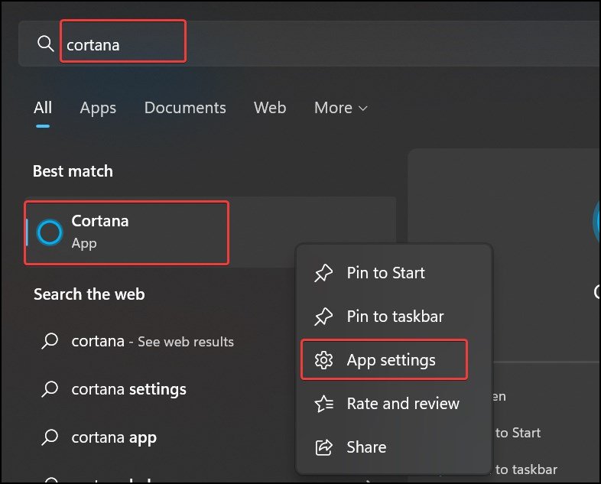Switch to the Apps tab
Image resolution: width=601 pixels, height=484 pixels.
tap(98, 108)
